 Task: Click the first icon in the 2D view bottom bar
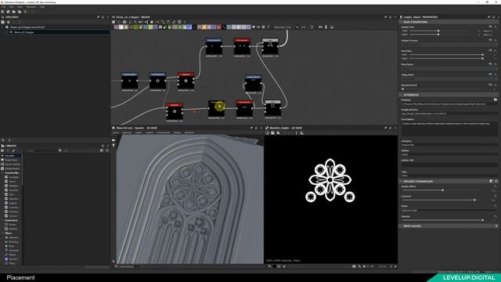269,266
